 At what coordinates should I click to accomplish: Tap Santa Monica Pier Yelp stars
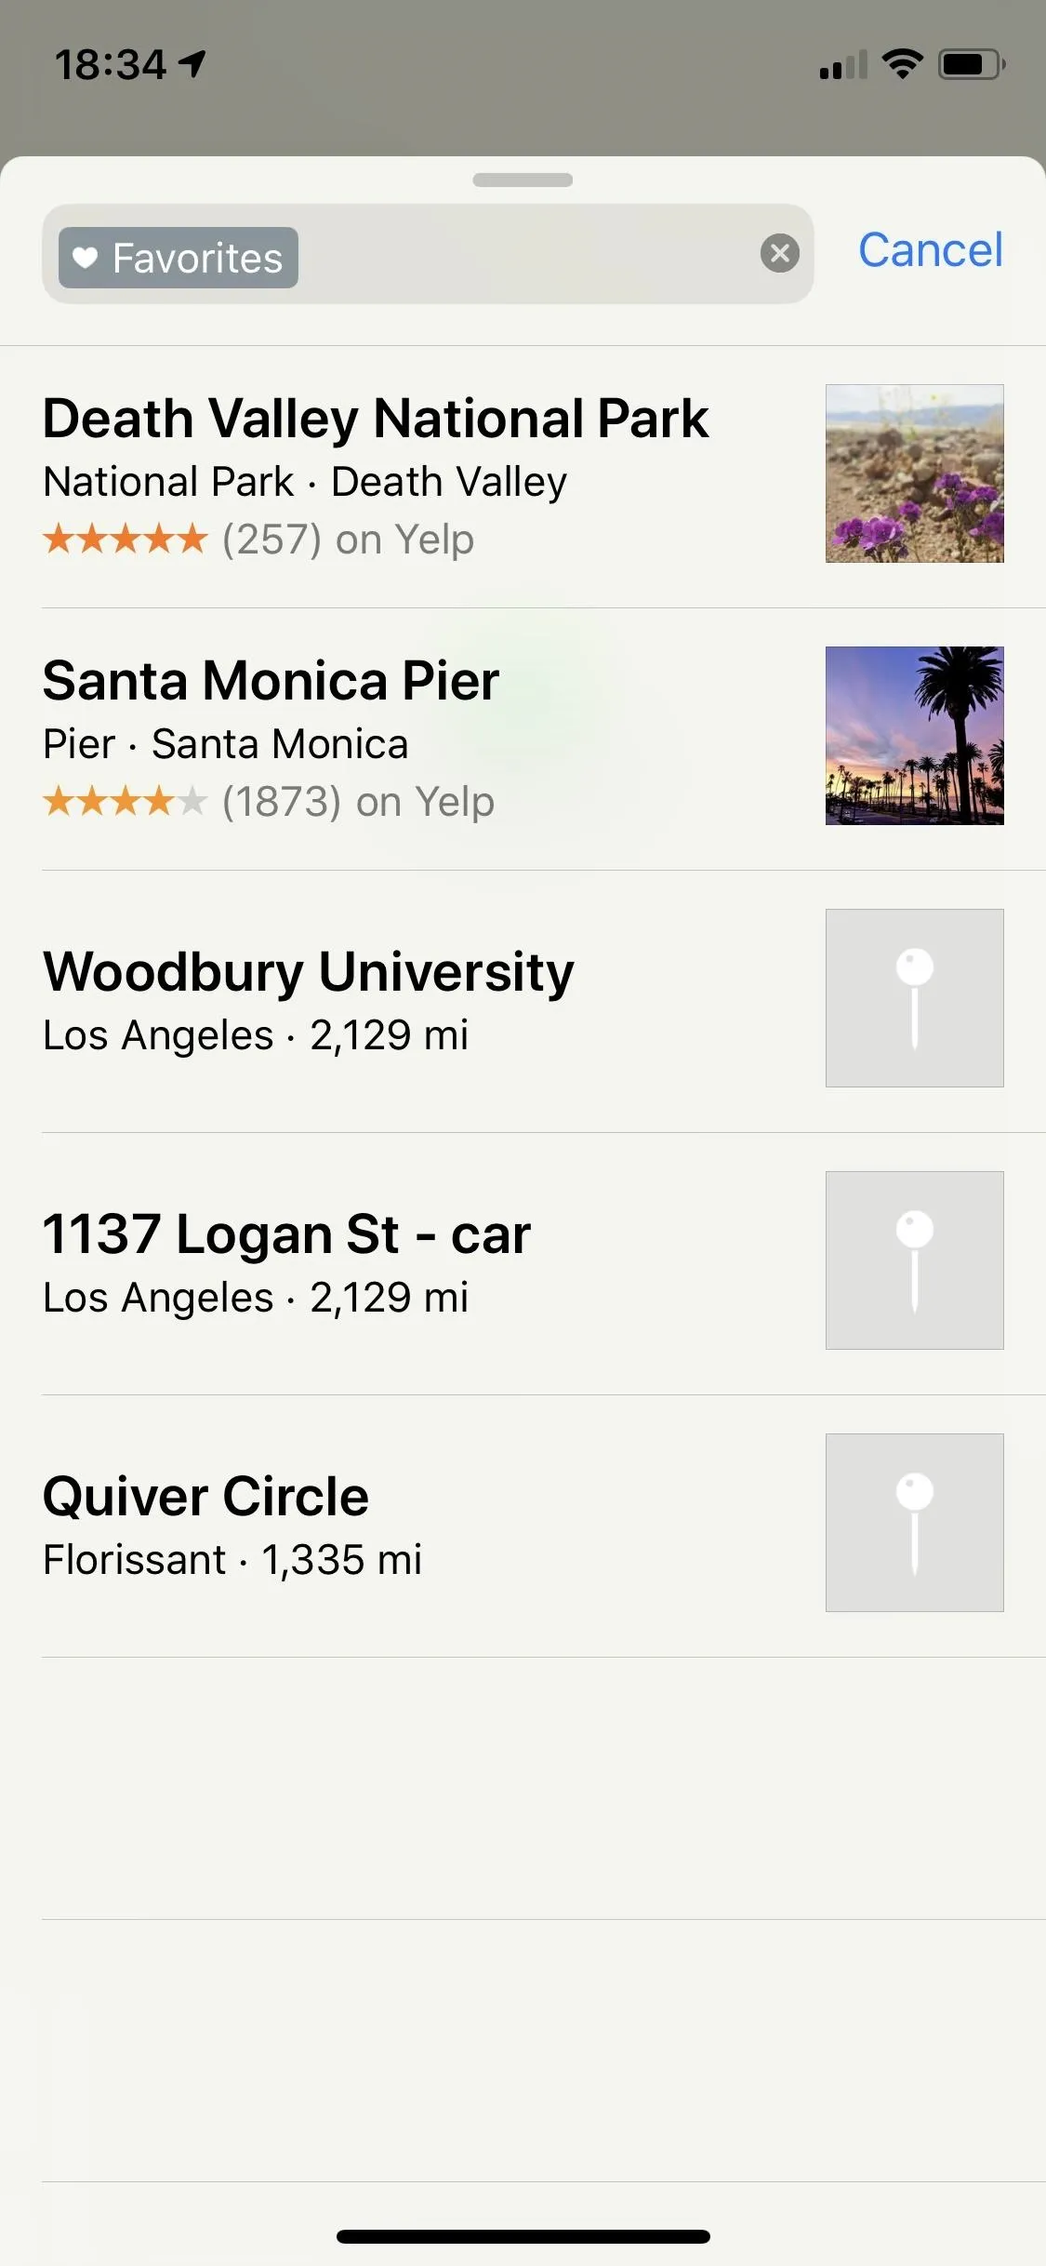125,801
